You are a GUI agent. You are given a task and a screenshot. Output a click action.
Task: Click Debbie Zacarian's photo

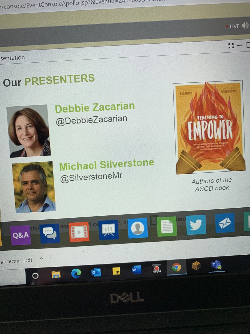(x=28, y=131)
